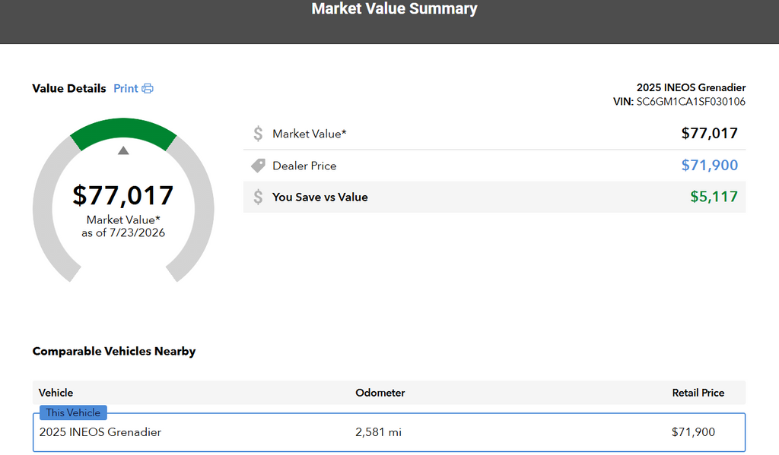Click the gray triangle gauge pointer
779x455 pixels.
point(123,150)
